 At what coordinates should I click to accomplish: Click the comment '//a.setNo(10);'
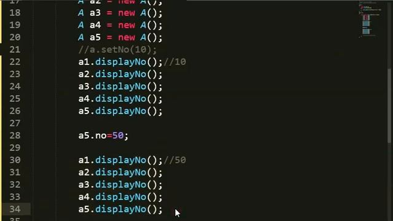click(x=117, y=49)
